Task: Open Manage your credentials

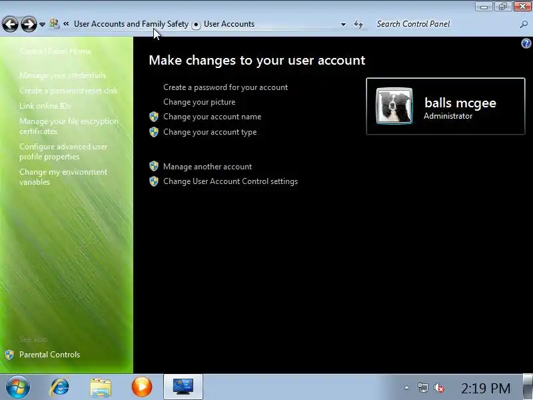Action: click(63, 75)
